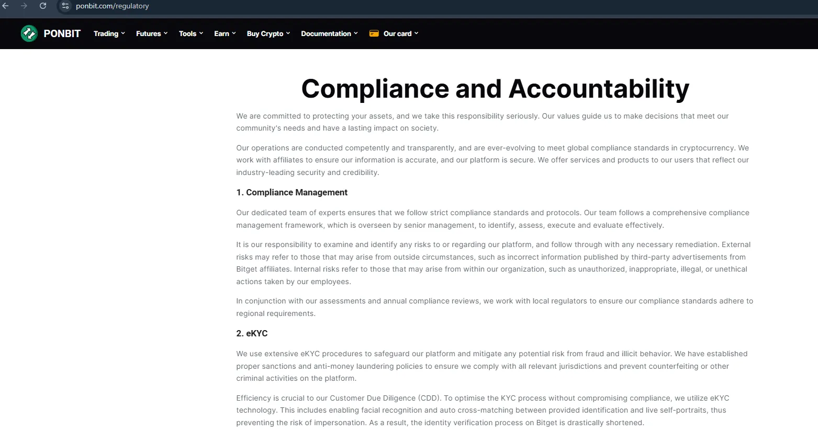The height and width of the screenshot is (433, 818).
Task: Click the 1. Compliance Management heading
Action: click(292, 192)
